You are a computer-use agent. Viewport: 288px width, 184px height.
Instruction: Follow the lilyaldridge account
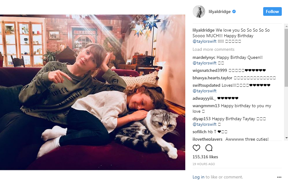tap(272, 11)
